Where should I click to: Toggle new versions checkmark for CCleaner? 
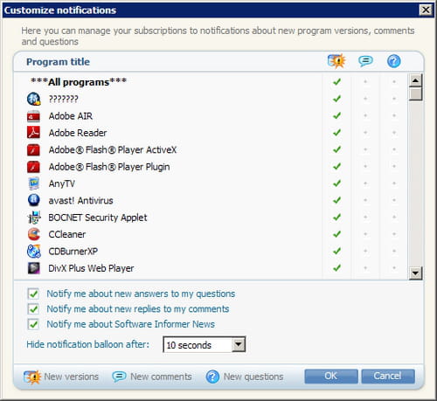336,234
